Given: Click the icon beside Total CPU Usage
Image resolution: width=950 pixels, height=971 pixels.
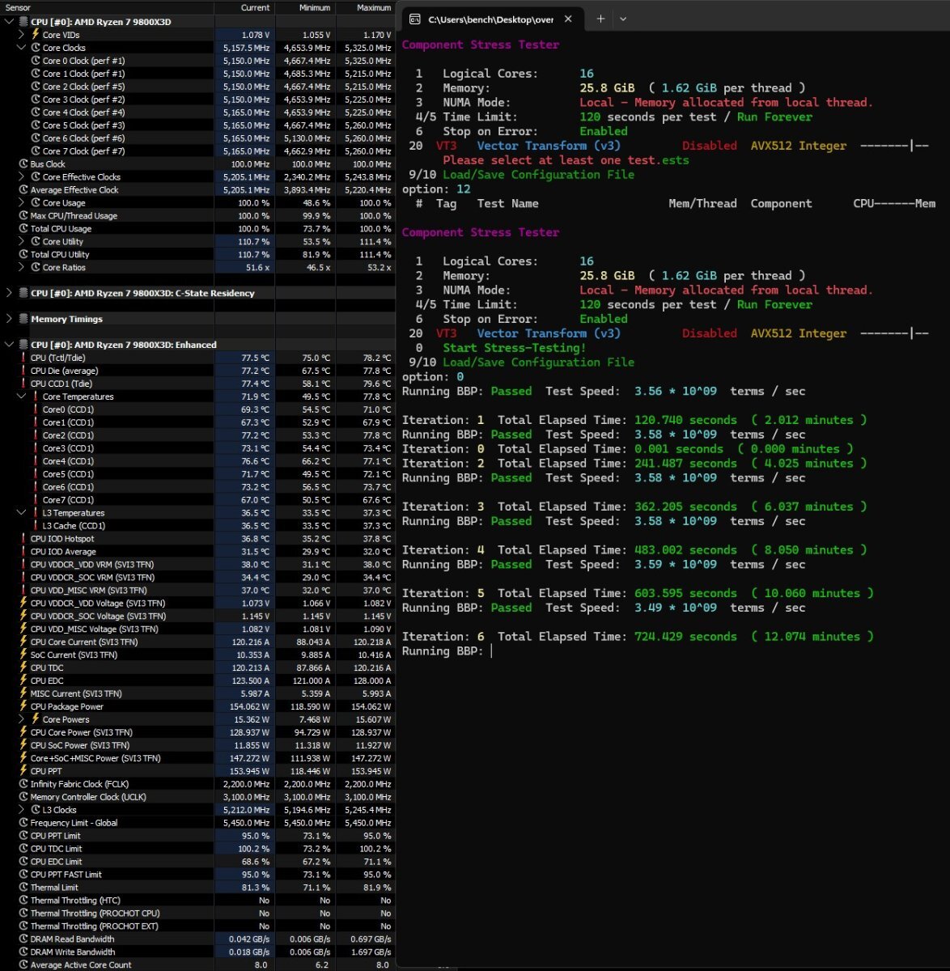Looking at the screenshot, I should tap(23, 229).
